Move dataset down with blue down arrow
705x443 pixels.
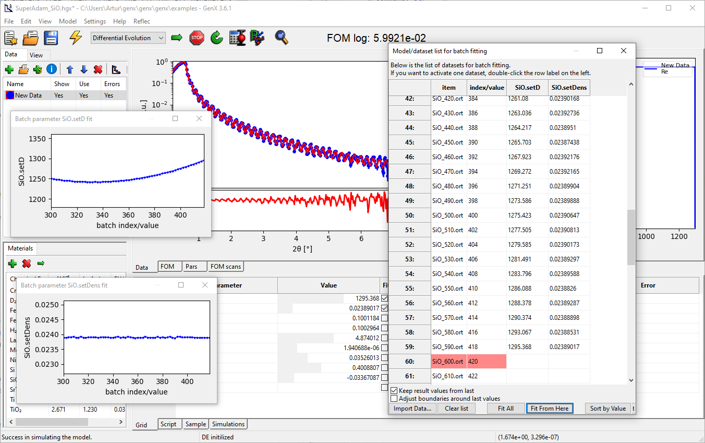pyautogui.click(x=83, y=69)
